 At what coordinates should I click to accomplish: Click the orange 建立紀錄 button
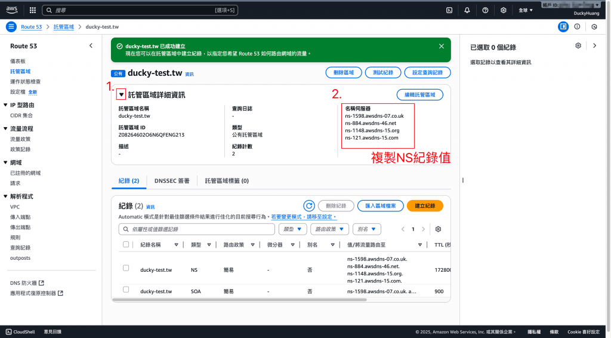click(425, 205)
